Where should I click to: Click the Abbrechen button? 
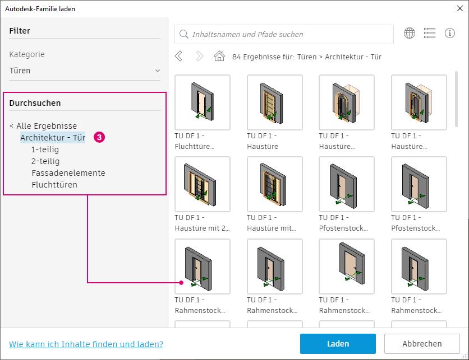(x=422, y=344)
